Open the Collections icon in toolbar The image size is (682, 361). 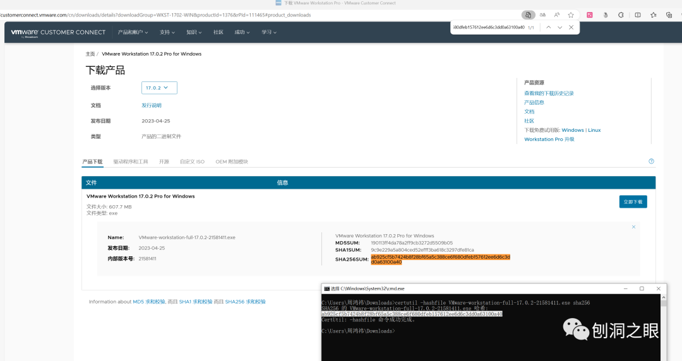click(669, 15)
